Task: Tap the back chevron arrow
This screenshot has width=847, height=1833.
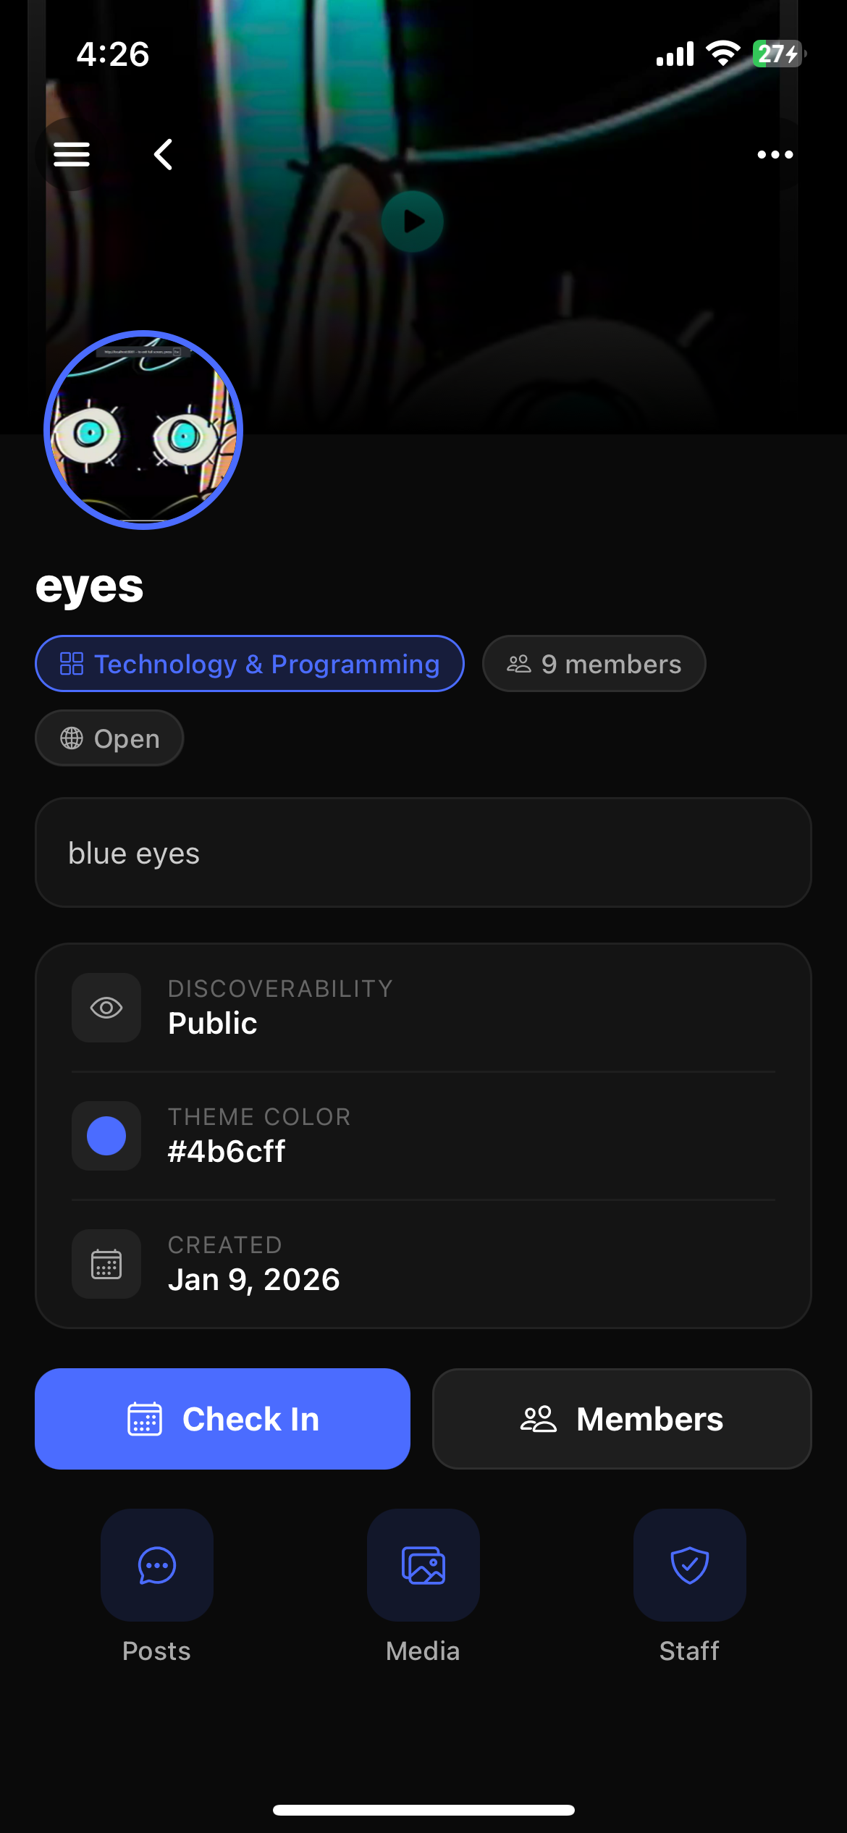Action: pos(164,154)
